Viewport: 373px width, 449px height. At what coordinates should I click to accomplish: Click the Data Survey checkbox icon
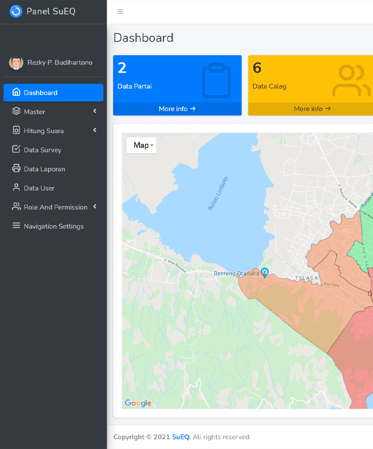click(x=16, y=149)
